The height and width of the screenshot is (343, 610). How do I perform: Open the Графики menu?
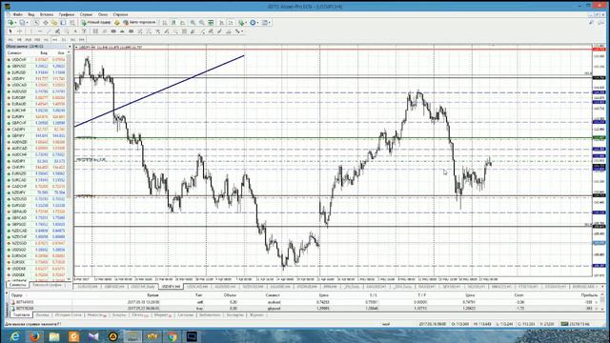click(x=67, y=14)
